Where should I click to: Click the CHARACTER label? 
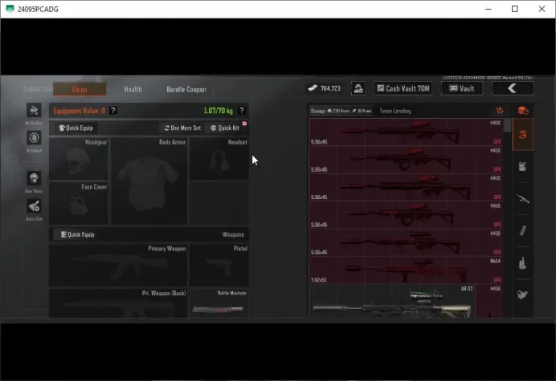[x=37, y=89]
